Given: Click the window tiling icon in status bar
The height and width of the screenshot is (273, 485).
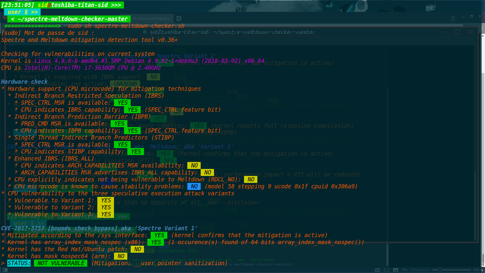Looking at the screenshot, I should point(386,270).
